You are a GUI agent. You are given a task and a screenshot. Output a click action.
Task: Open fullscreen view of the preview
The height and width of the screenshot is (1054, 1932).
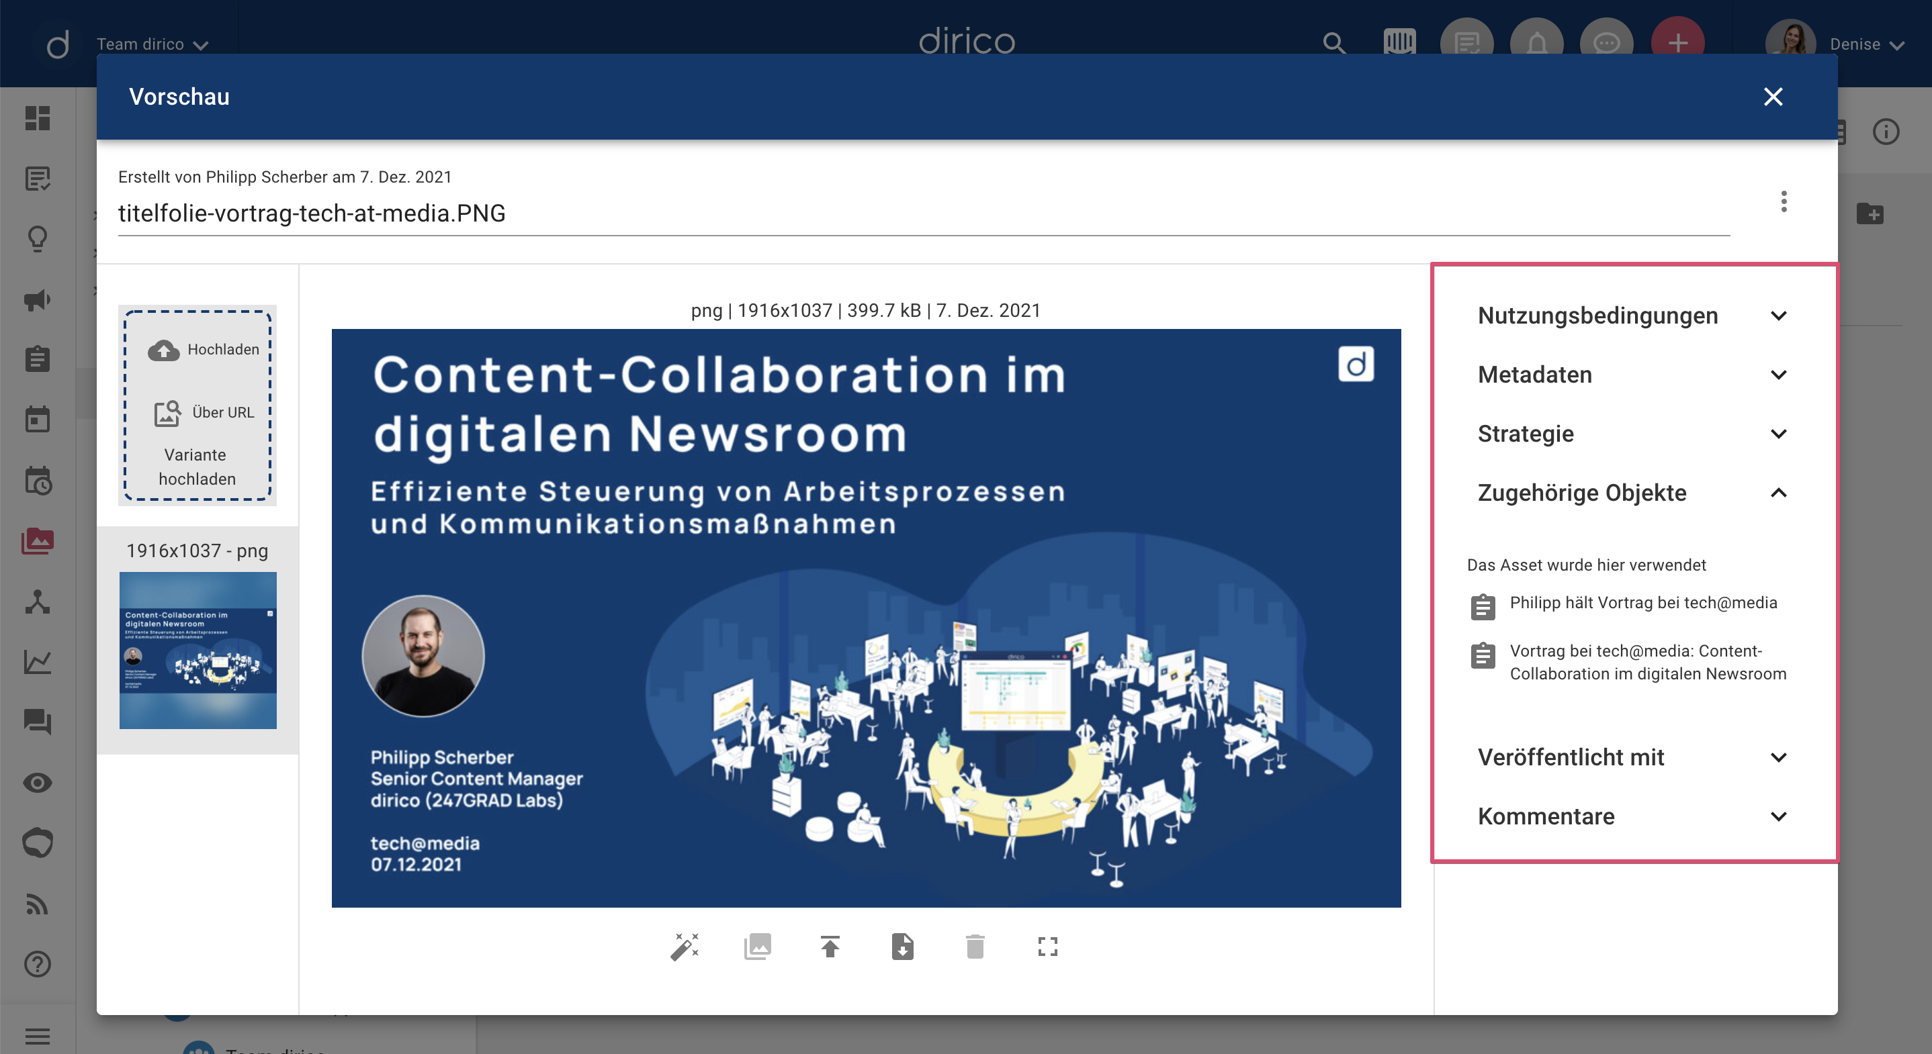1048,947
